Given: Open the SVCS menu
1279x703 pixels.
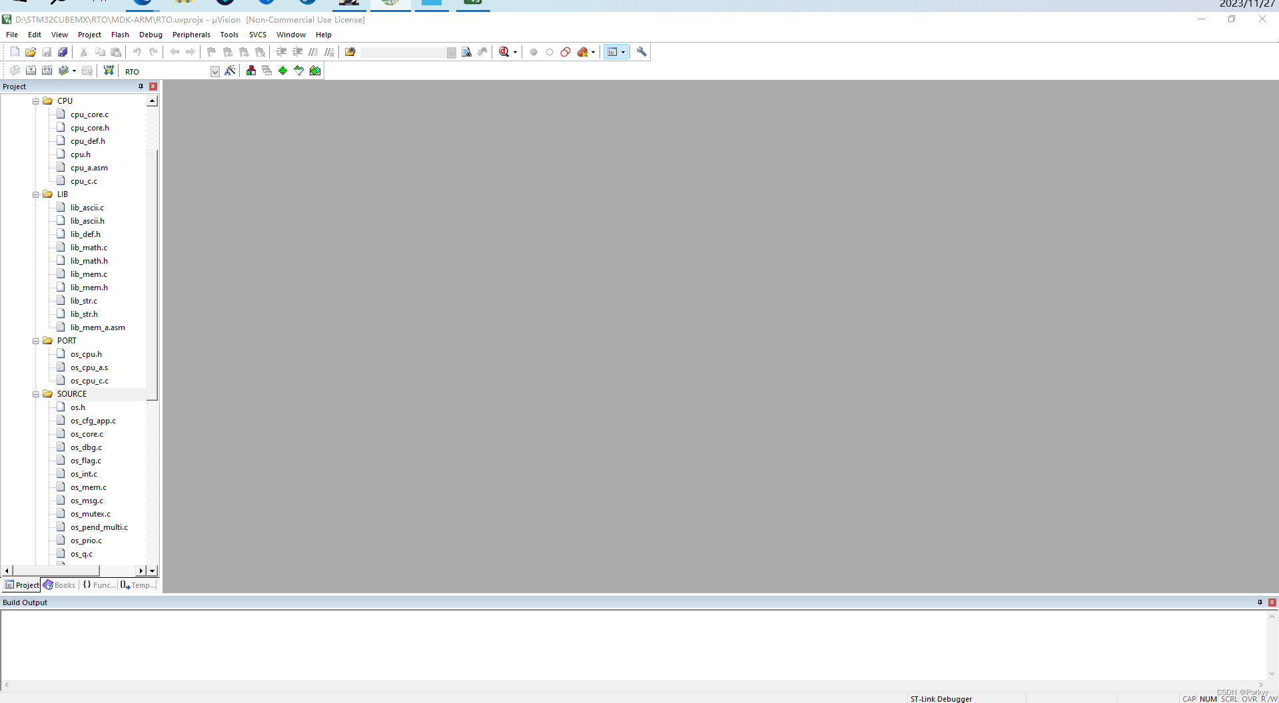Looking at the screenshot, I should pos(258,35).
